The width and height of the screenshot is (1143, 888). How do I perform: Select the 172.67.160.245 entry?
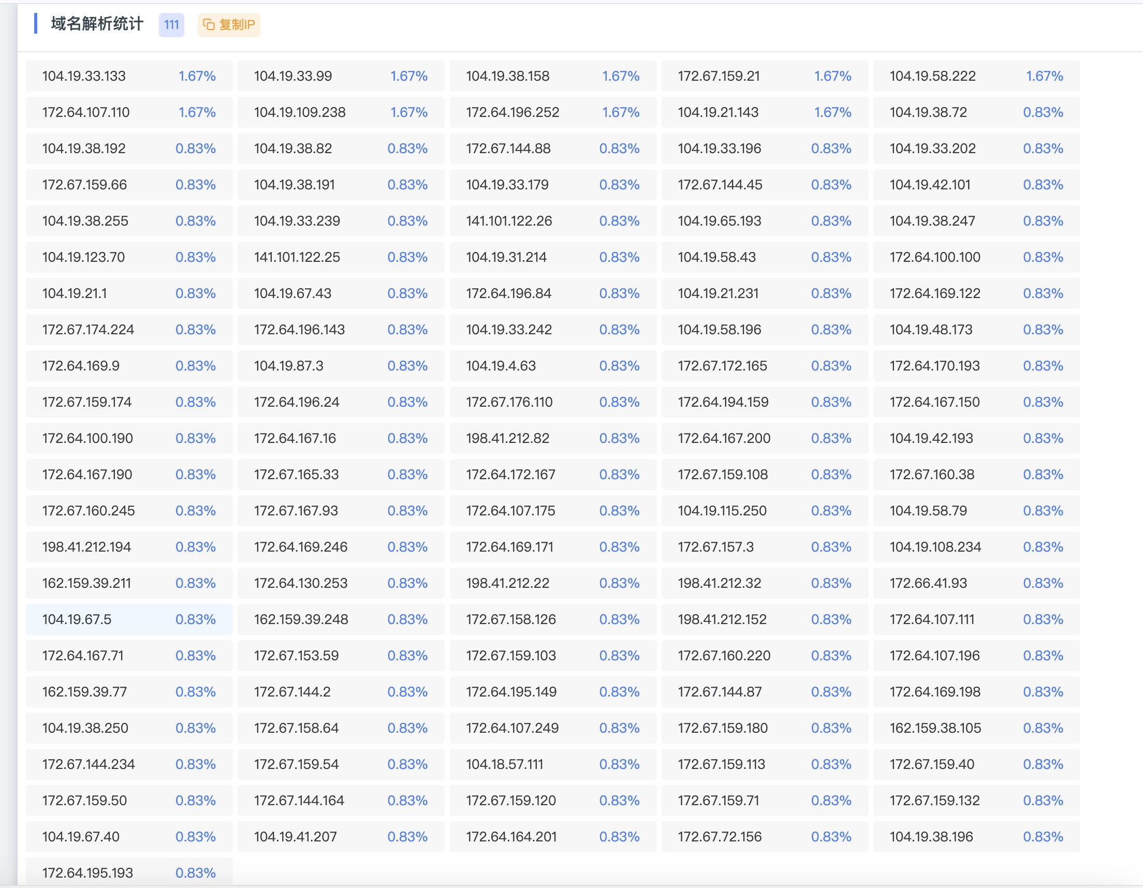tap(129, 511)
